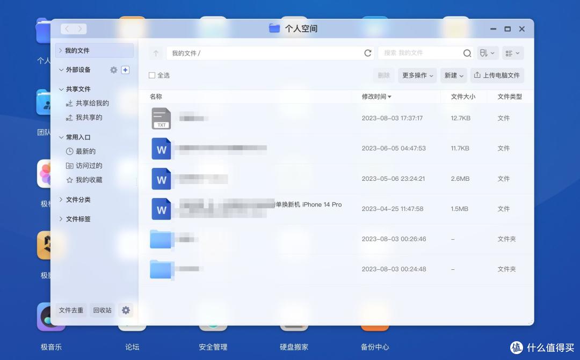This screenshot has height=360, width=580.
Task: Open the folder modified at 00:24:48
Action: click(162, 269)
